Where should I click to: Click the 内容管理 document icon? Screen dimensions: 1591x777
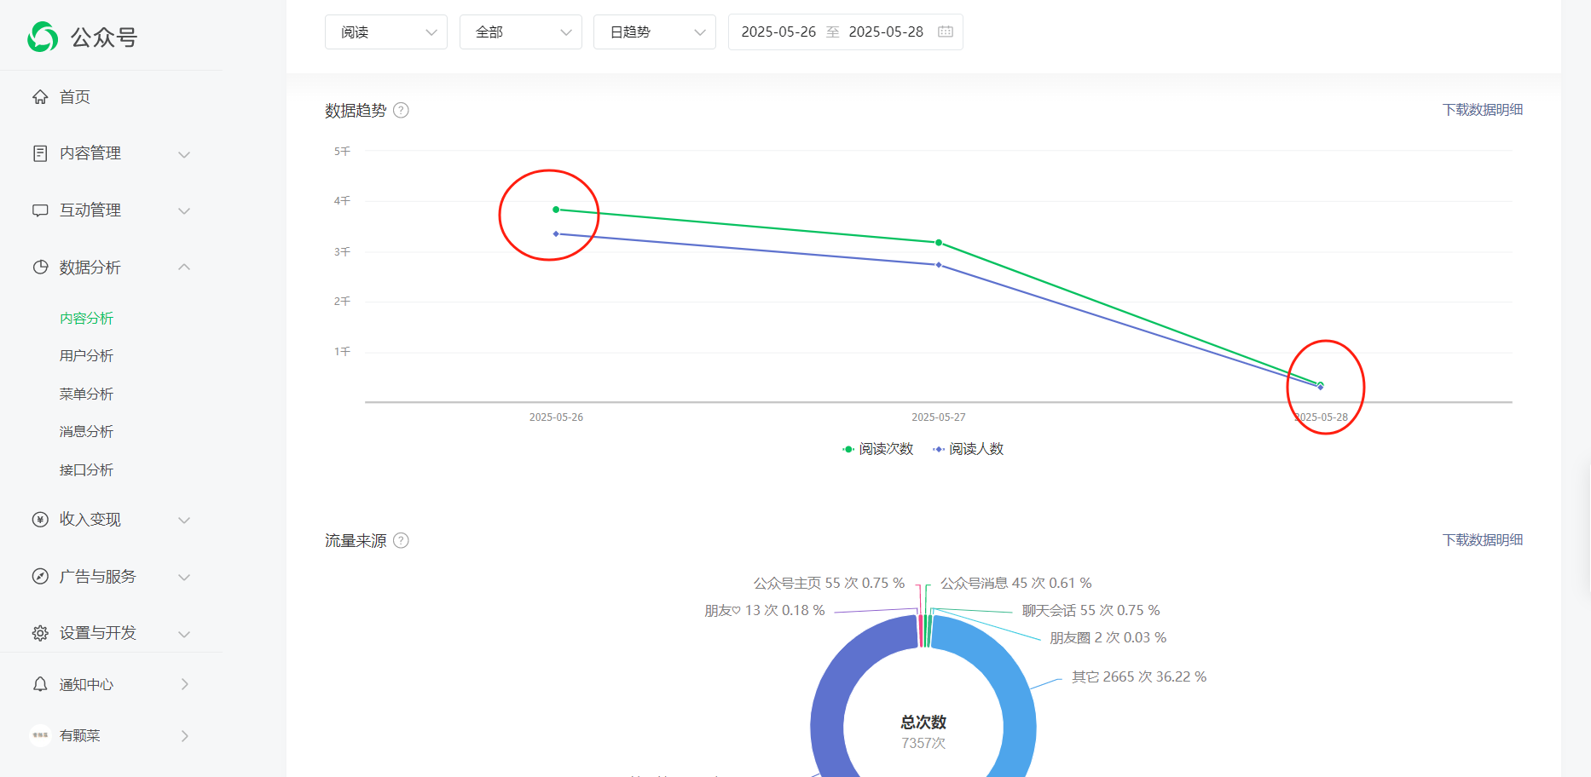[40, 153]
